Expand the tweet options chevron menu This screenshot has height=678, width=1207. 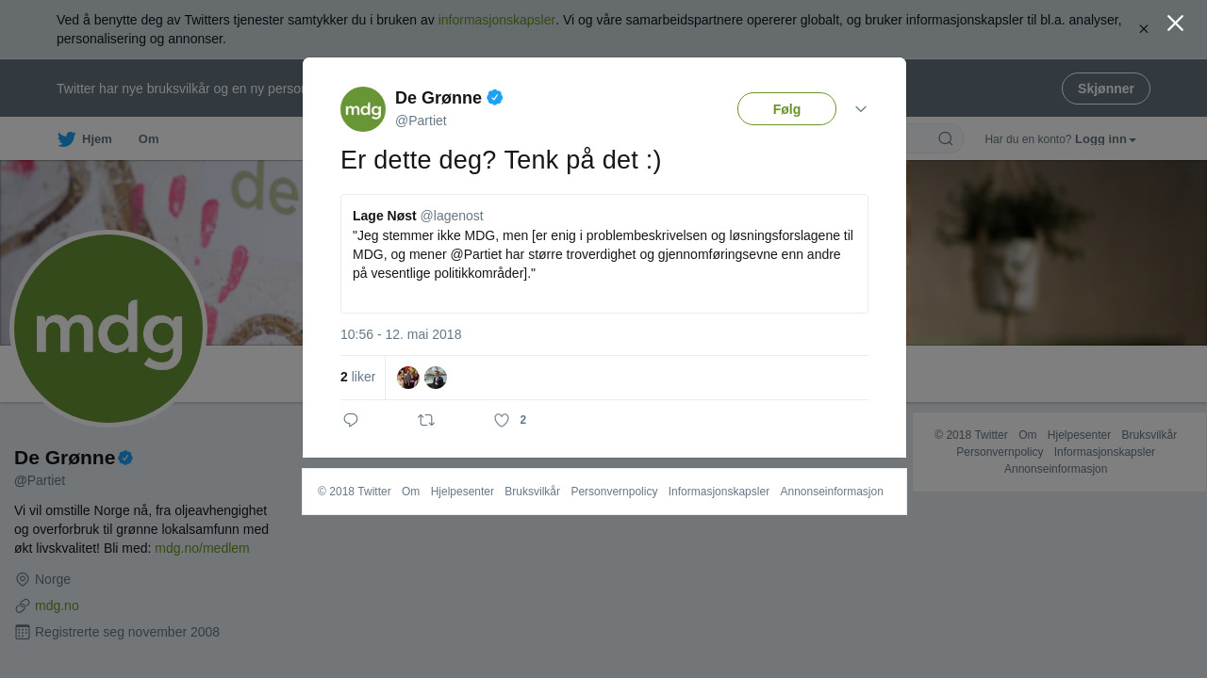pos(861,109)
